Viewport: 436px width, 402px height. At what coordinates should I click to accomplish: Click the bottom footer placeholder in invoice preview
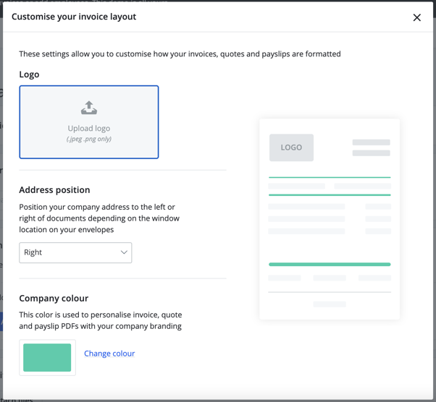tap(330, 304)
